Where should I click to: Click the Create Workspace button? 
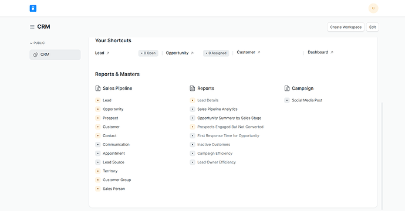pyautogui.click(x=346, y=27)
